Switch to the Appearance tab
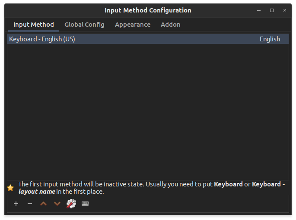 133,25
